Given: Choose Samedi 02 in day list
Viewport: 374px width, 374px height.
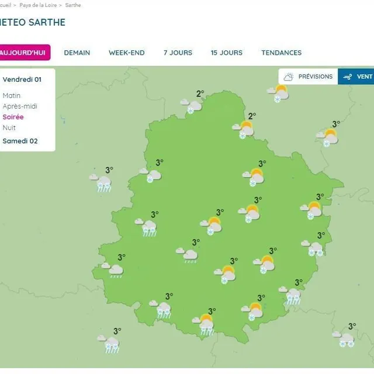Looking at the screenshot, I should pos(20,141).
